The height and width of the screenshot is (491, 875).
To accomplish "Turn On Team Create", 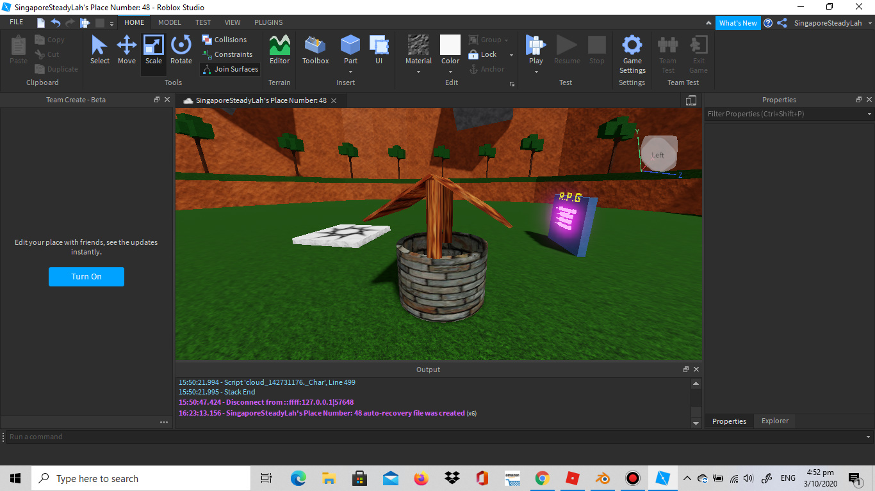I will (86, 277).
